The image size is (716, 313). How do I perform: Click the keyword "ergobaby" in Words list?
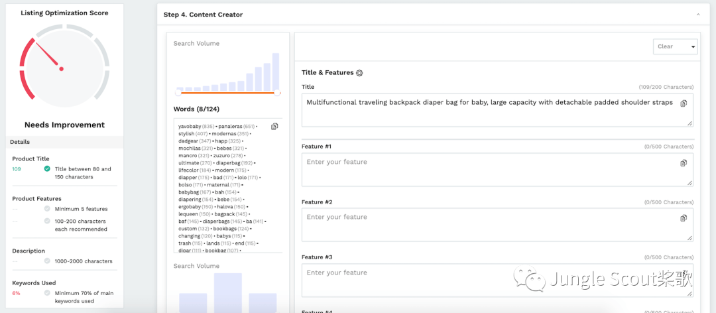tap(190, 207)
